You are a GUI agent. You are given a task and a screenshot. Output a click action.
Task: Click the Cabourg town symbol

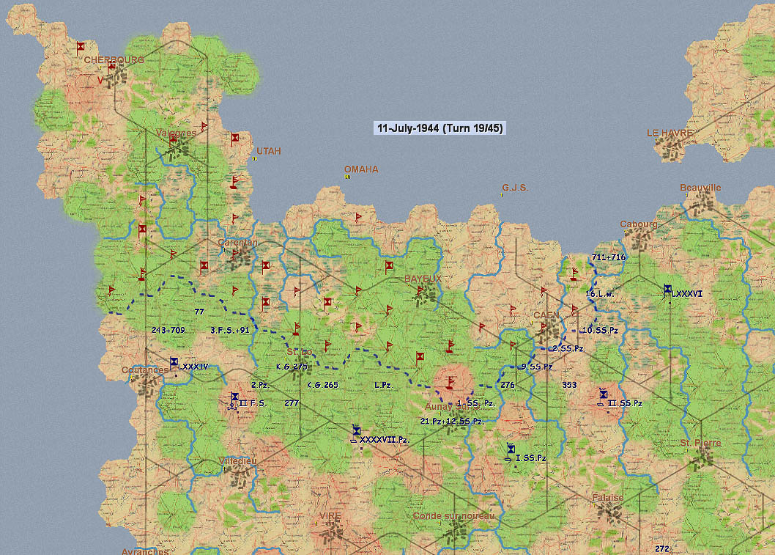click(640, 239)
